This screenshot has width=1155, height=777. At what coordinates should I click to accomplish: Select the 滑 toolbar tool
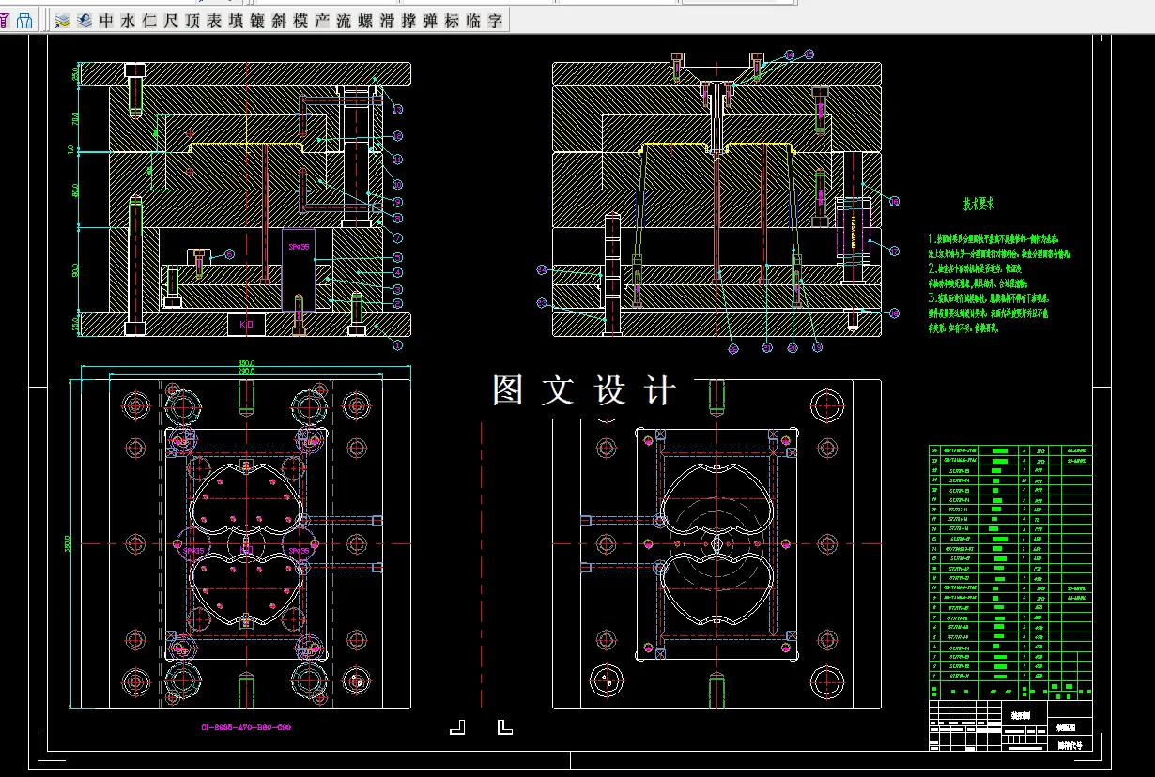tap(387, 20)
